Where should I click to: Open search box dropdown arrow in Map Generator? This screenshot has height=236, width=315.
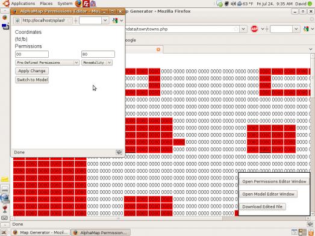click(x=296, y=29)
